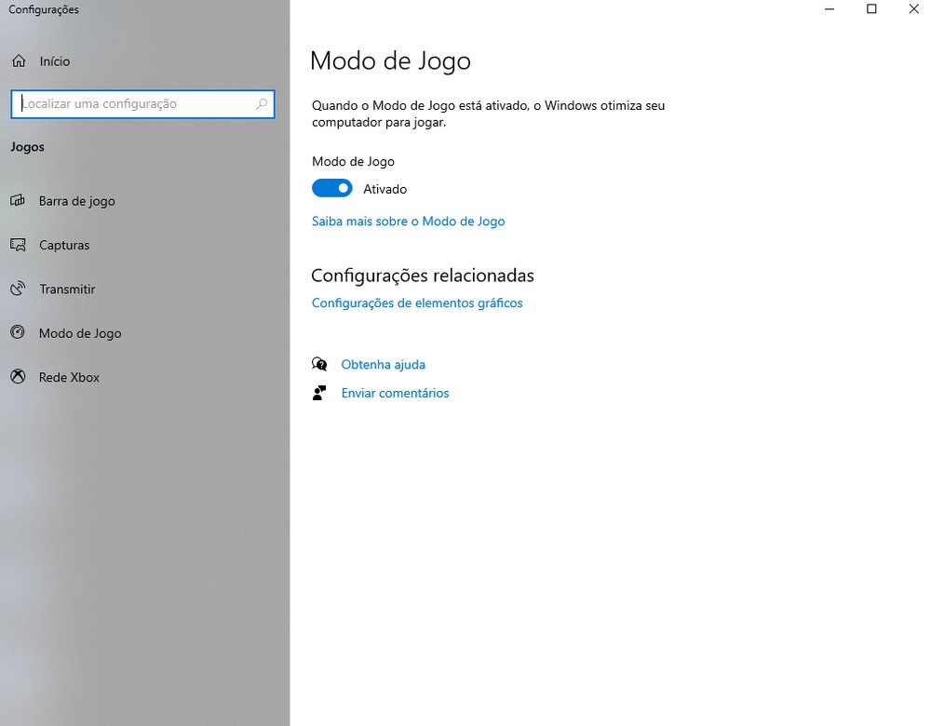The height and width of the screenshot is (726, 931).
Task: Open the Rede Xbox page label
Action: [x=69, y=377]
